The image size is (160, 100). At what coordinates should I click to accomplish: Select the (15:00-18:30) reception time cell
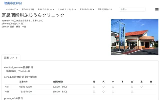pos(60,92)
